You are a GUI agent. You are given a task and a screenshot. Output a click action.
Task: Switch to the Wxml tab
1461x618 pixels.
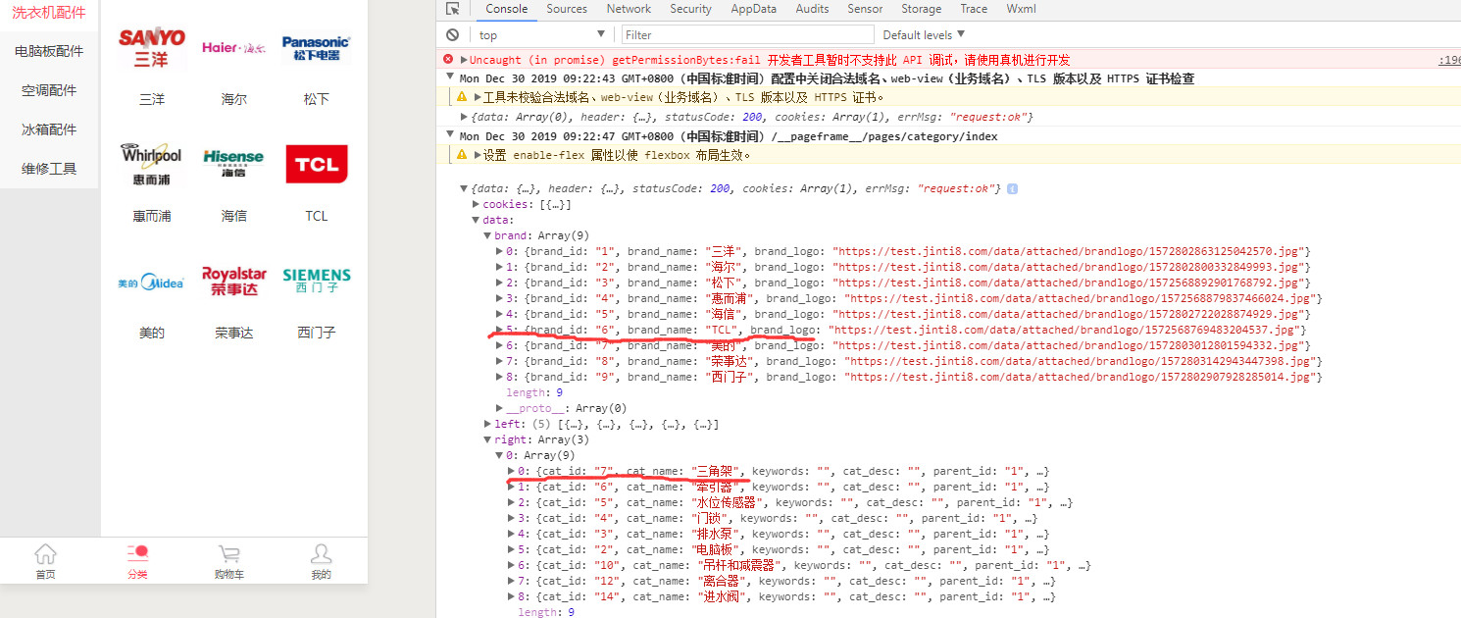[x=1021, y=9]
